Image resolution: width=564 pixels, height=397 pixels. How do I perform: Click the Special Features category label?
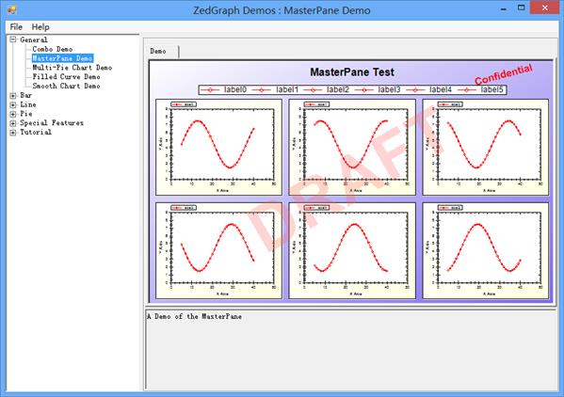(52, 123)
